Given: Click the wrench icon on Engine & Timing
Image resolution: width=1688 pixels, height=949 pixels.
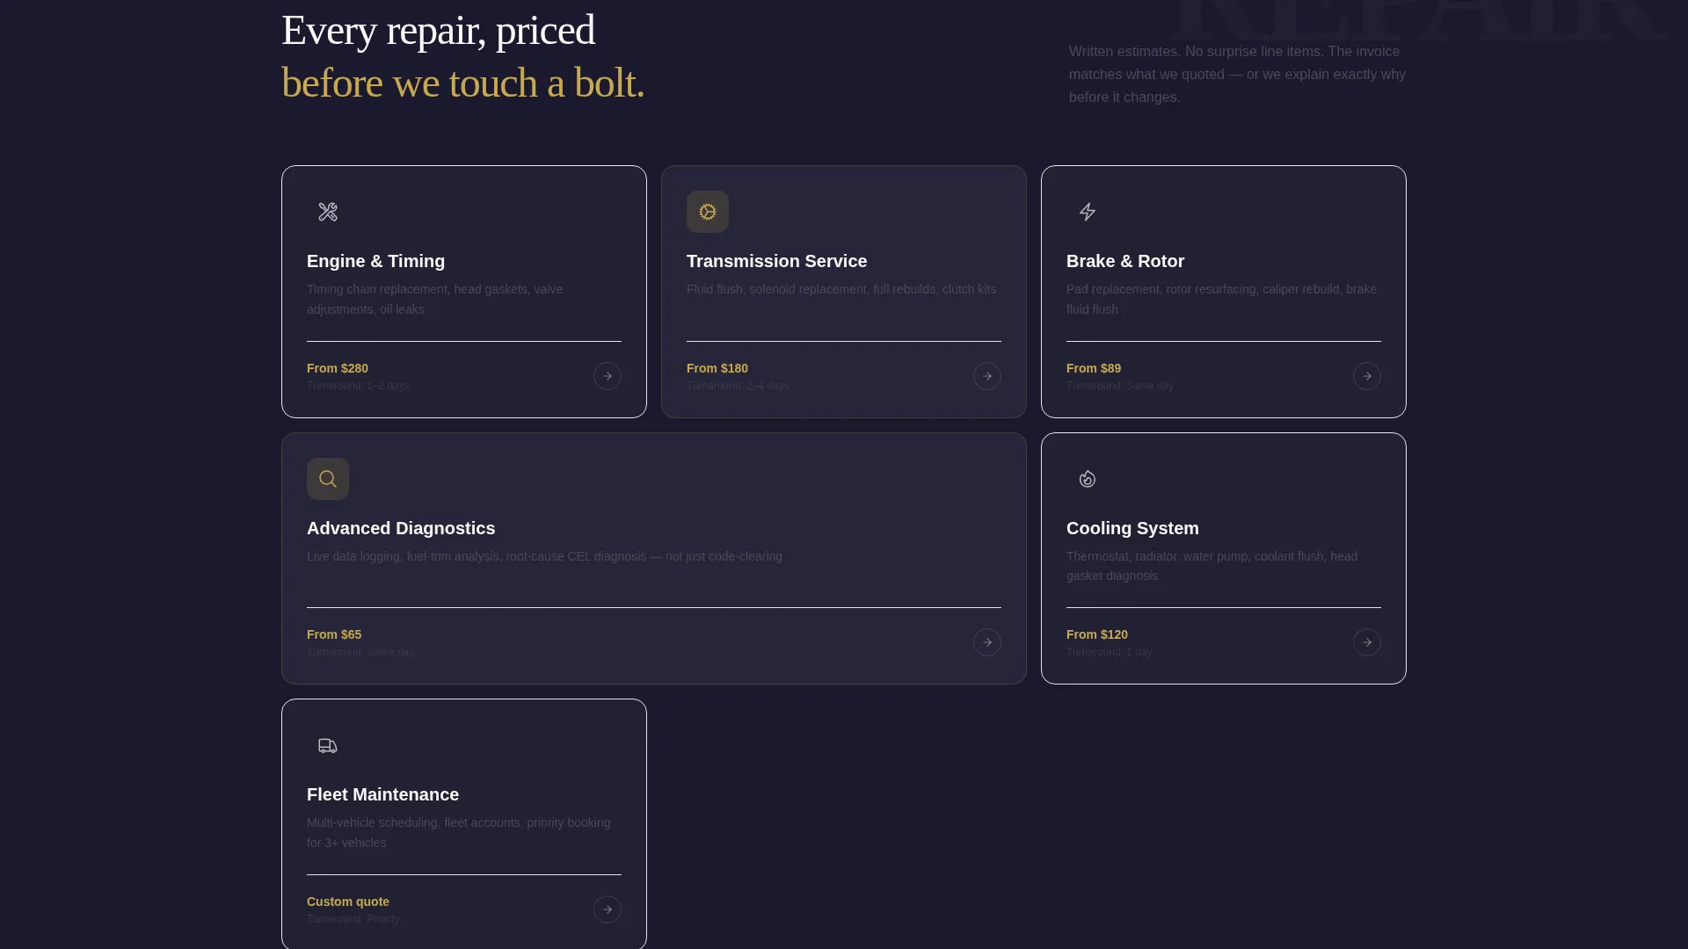Looking at the screenshot, I should tap(328, 212).
